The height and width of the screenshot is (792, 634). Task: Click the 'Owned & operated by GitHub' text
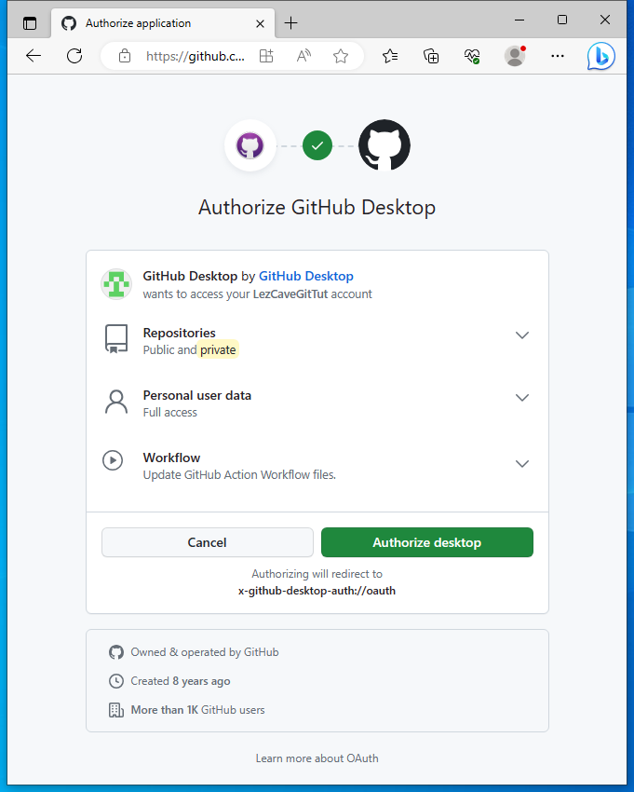205,652
